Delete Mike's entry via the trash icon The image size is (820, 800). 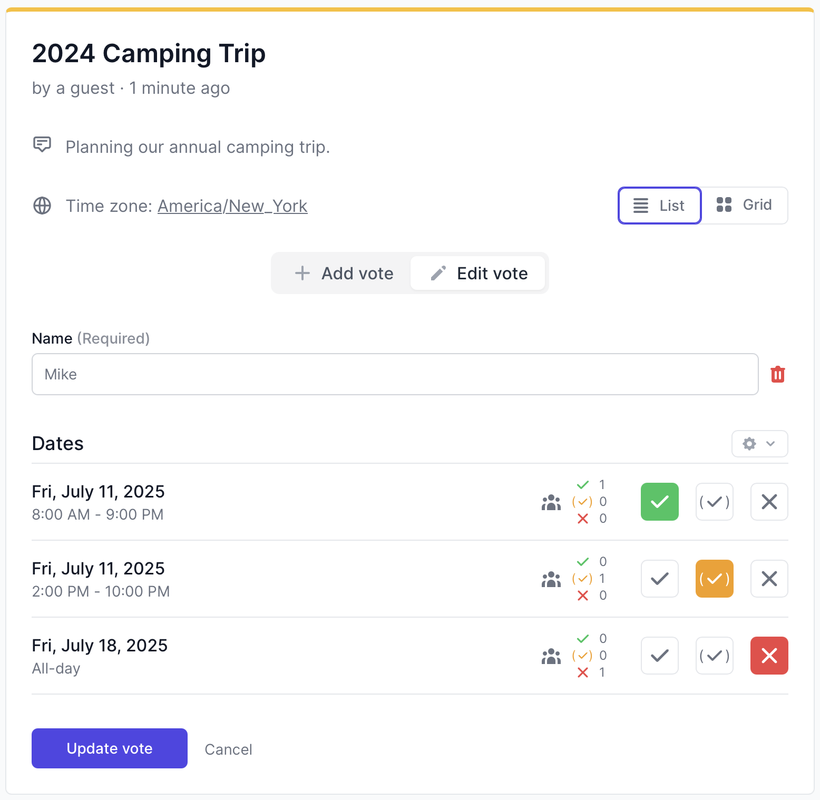pos(778,374)
